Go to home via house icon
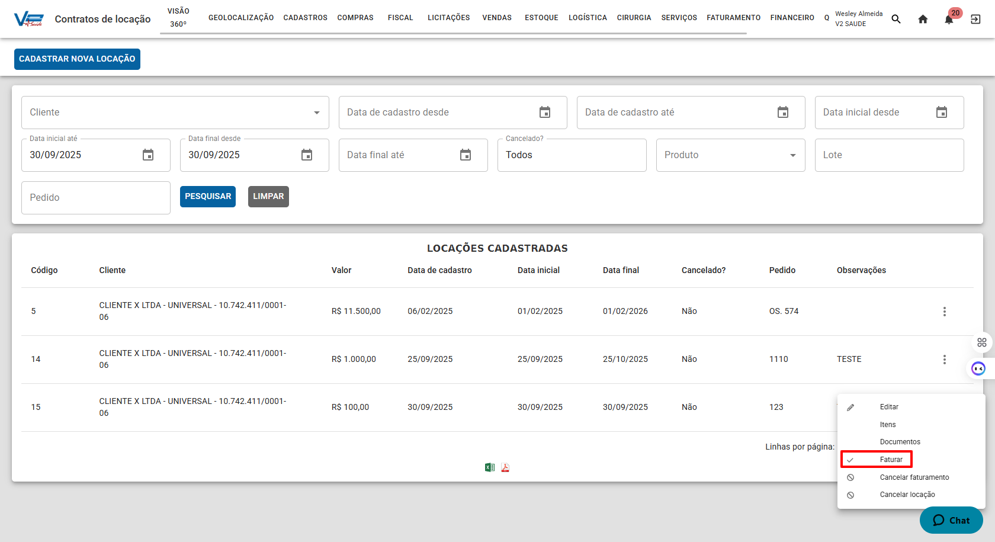Viewport: 995px width, 542px height. coord(923,19)
